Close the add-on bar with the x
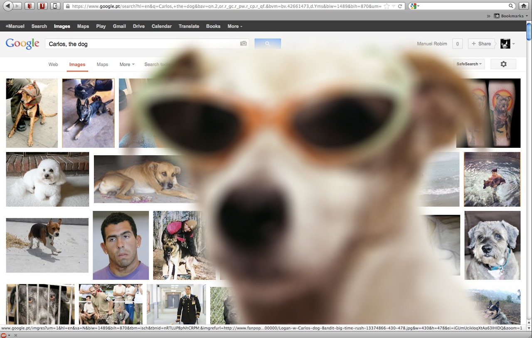Image resolution: width=532 pixels, height=338 pixels. coord(15,335)
